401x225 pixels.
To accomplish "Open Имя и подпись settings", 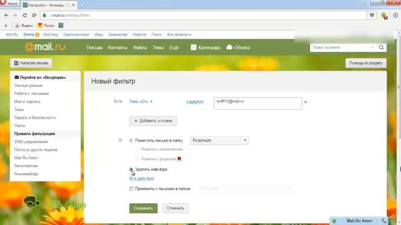I will (x=28, y=101).
